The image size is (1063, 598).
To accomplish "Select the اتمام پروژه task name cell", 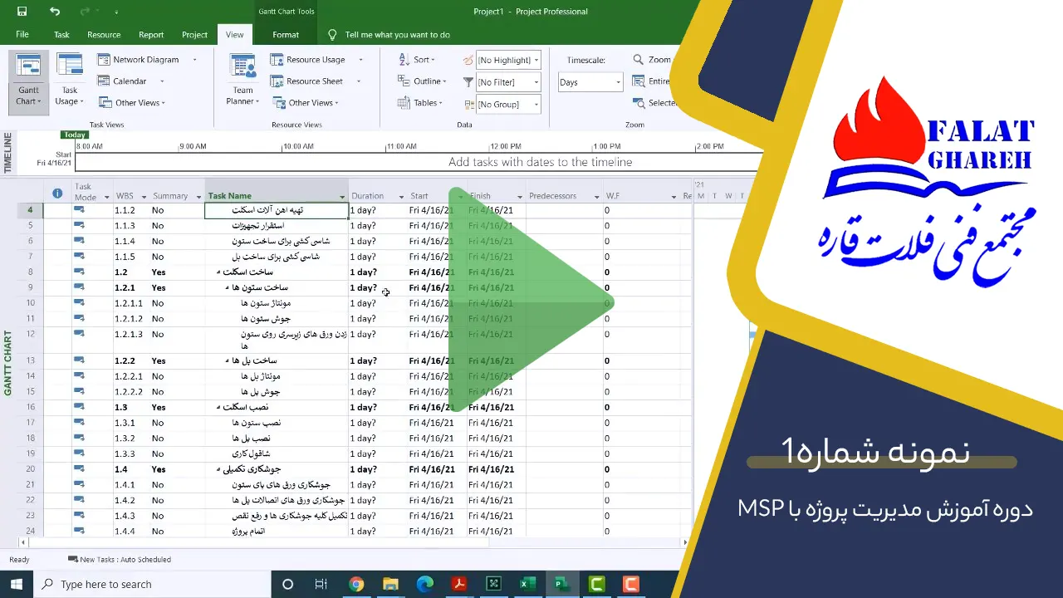I will pos(277,532).
